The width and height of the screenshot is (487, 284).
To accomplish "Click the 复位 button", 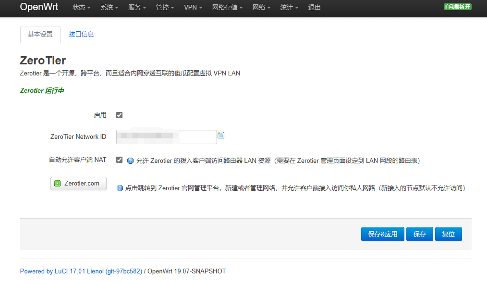I will [449, 234].
